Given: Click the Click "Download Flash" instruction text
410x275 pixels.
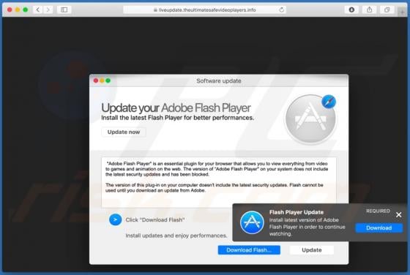Looking at the screenshot, I should tap(155, 219).
